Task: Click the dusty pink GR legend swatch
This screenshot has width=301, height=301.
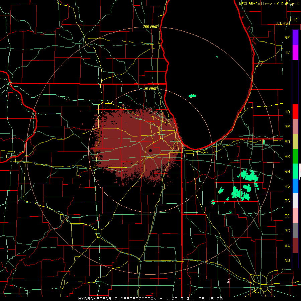Action: pyautogui.click(x=295, y=127)
